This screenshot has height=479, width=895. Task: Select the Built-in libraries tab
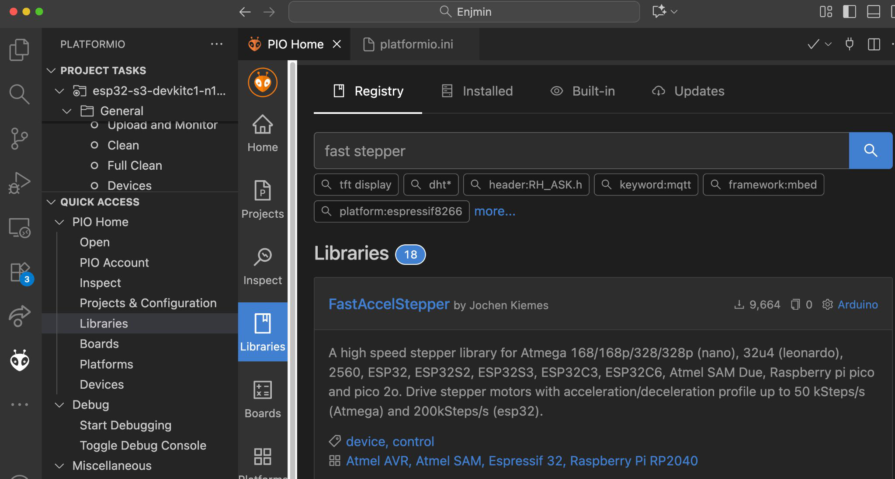(583, 91)
